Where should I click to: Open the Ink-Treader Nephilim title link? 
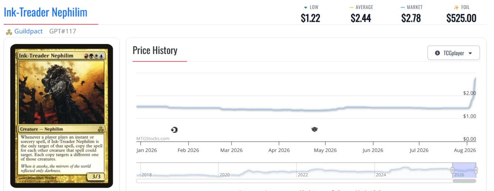(x=46, y=12)
